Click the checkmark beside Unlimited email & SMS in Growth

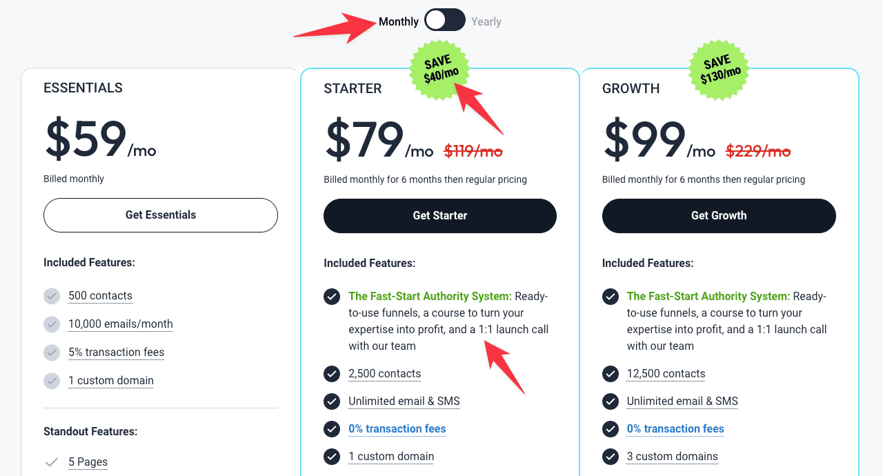[x=610, y=401]
